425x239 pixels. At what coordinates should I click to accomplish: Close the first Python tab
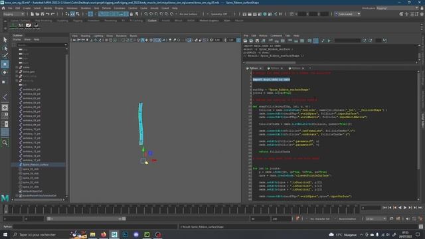[x=261, y=68]
